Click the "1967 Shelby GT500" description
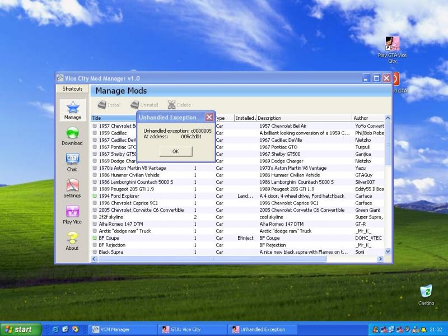Viewport: 448px width, 336px height. (x=279, y=154)
